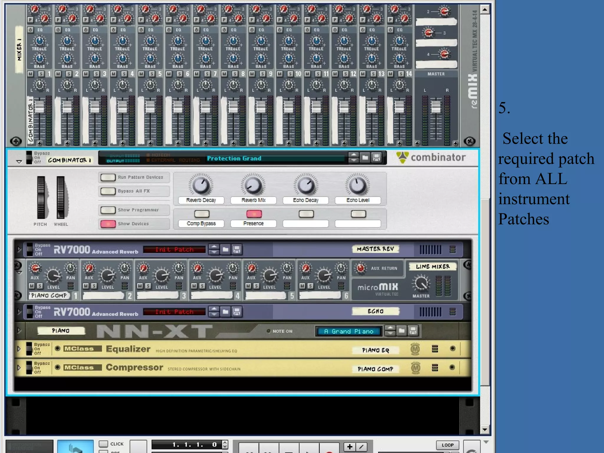The height and width of the screenshot is (453, 604).
Task: Toggle the Comp Bypass button
Action: 202,214
